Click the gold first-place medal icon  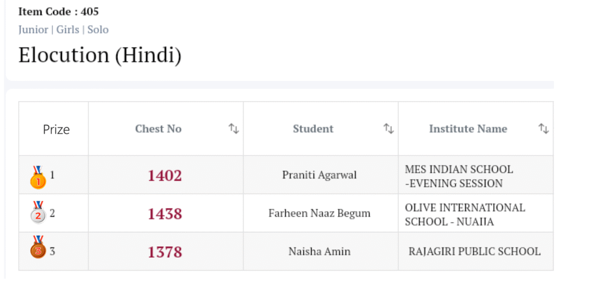tap(38, 177)
